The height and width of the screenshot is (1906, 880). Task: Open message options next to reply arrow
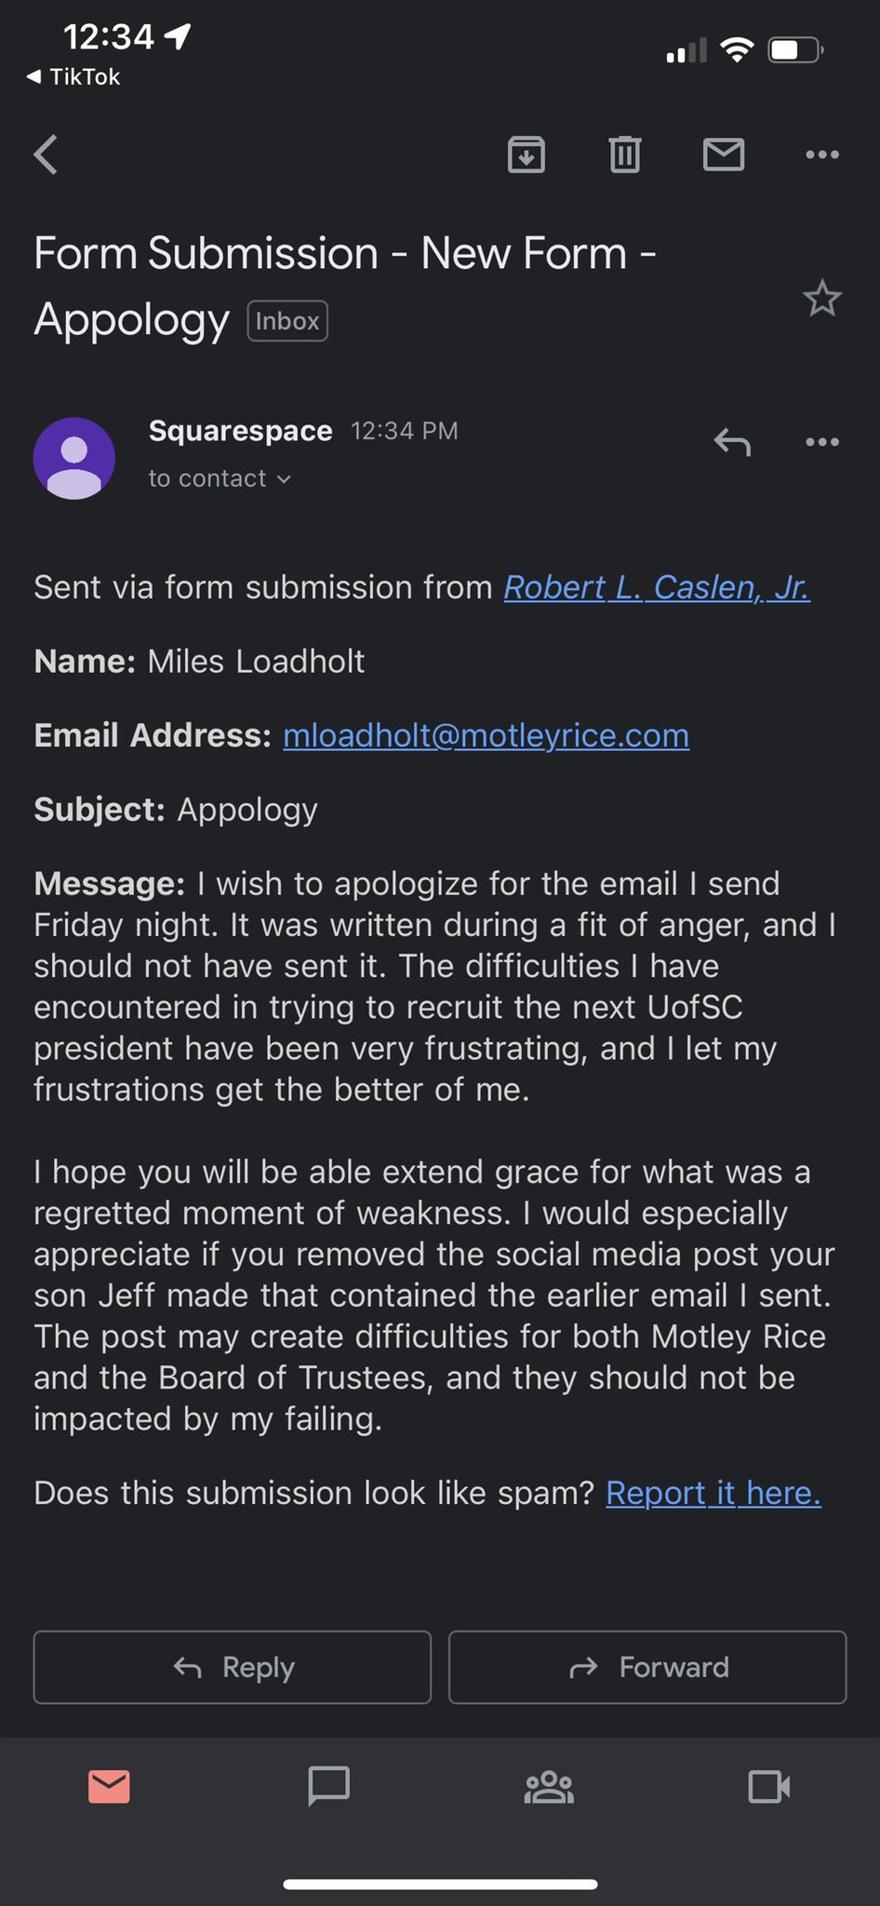(x=822, y=442)
